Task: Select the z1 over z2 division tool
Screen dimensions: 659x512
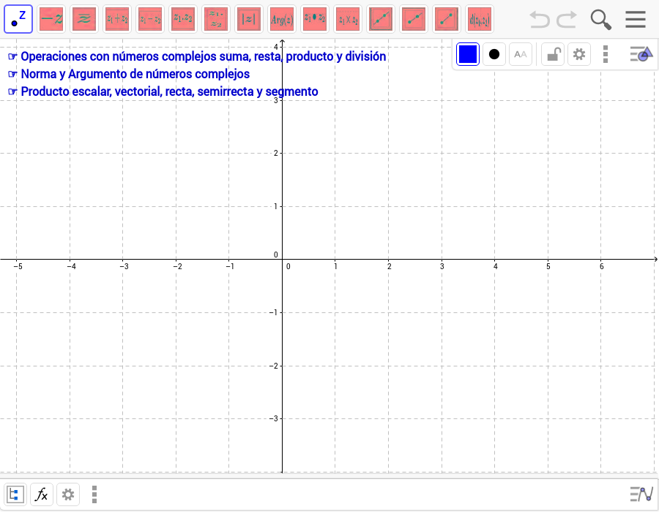Action: click(x=216, y=19)
